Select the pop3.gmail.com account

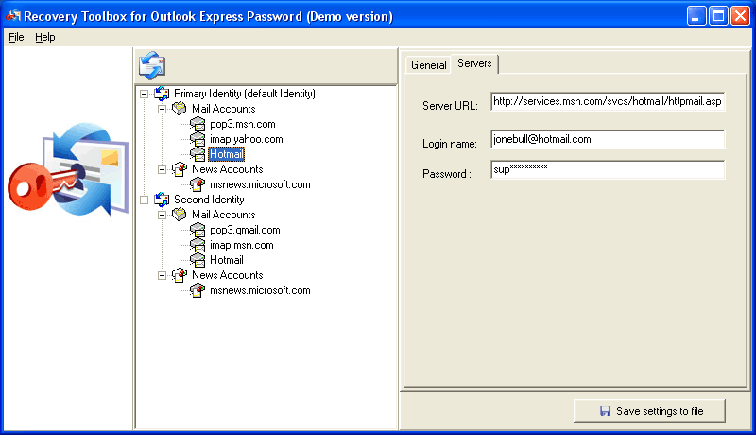tap(245, 230)
